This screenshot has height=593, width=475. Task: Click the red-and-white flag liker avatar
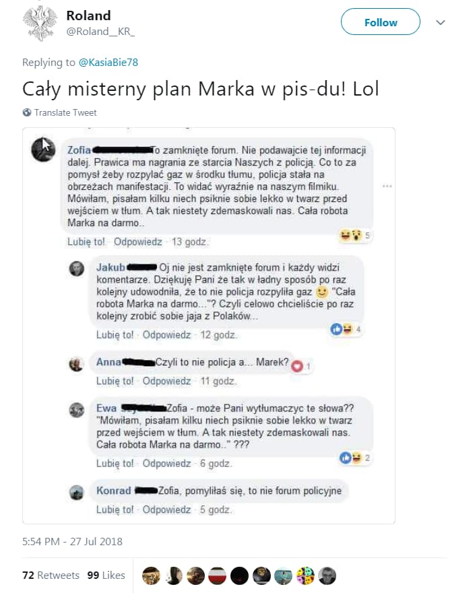tap(217, 576)
